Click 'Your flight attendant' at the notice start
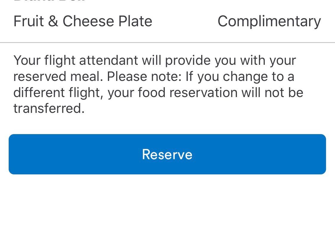The width and height of the screenshot is (335, 238). click(x=75, y=61)
